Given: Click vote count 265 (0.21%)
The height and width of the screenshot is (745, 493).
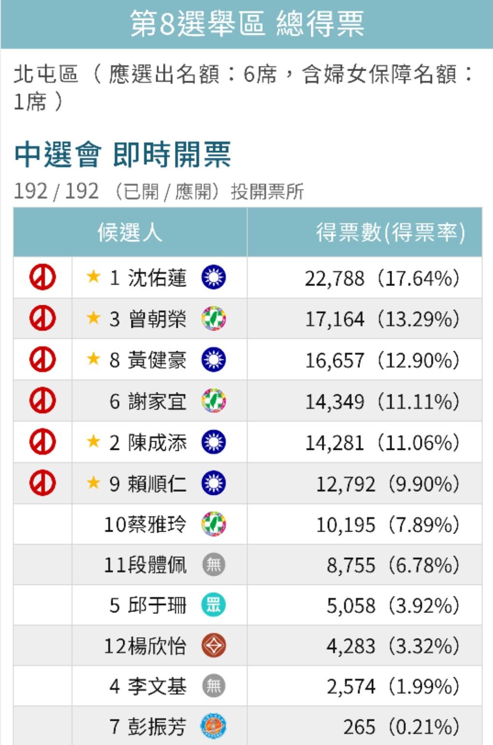Looking at the screenshot, I should (x=401, y=727).
